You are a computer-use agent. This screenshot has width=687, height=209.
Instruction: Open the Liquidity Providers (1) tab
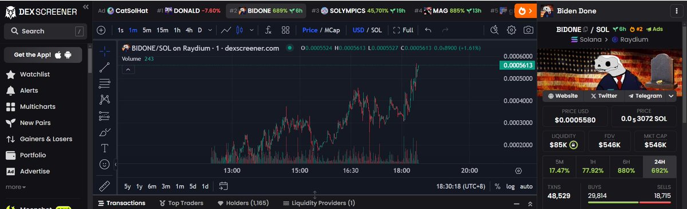[319, 203]
